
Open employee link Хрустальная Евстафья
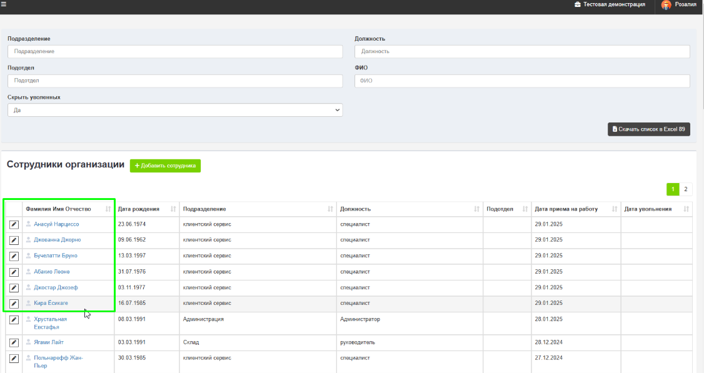pyautogui.click(x=50, y=323)
